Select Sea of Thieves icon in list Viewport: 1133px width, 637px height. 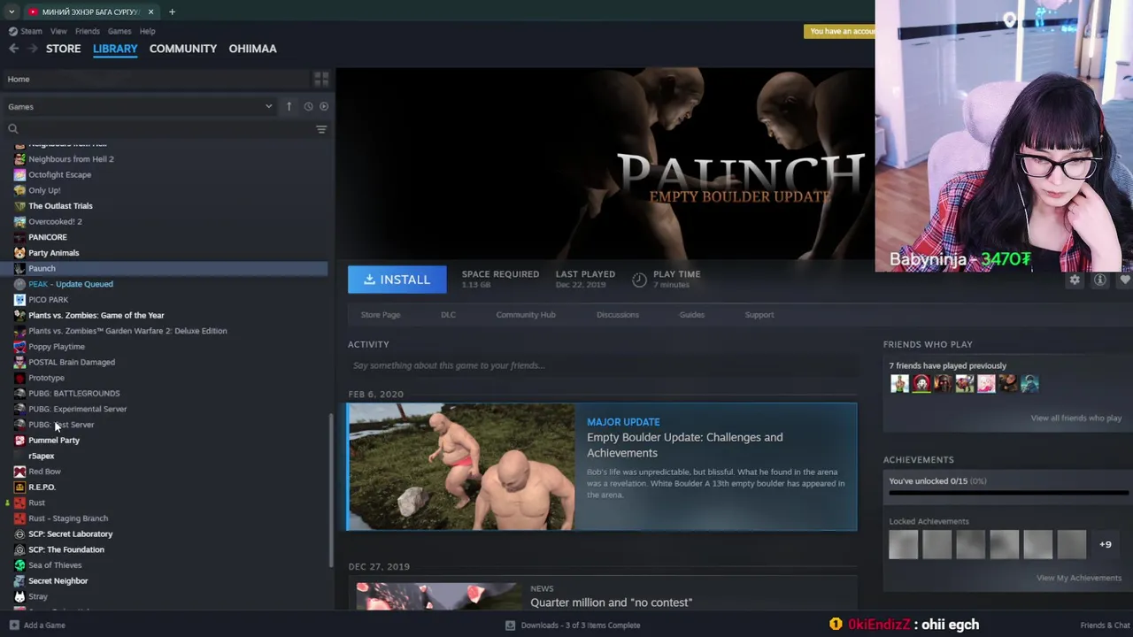click(x=19, y=565)
